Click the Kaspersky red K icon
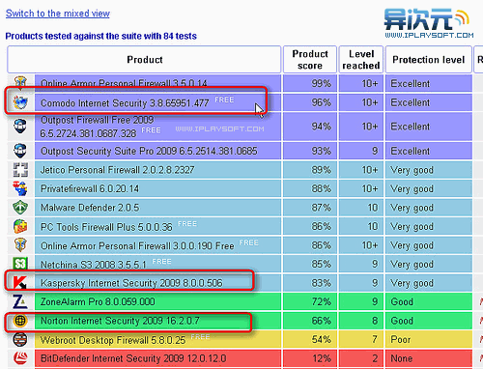Viewport: 483px width, 369px height. (20, 282)
